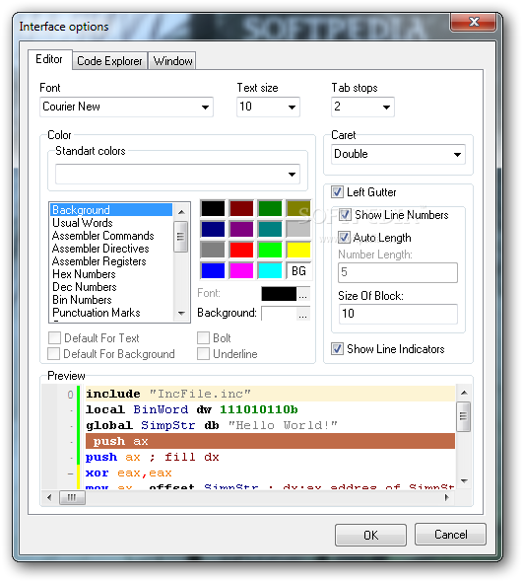Screen dimensions: 523x582
Task: Disable Show Line Indicators
Action: tap(337, 349)
